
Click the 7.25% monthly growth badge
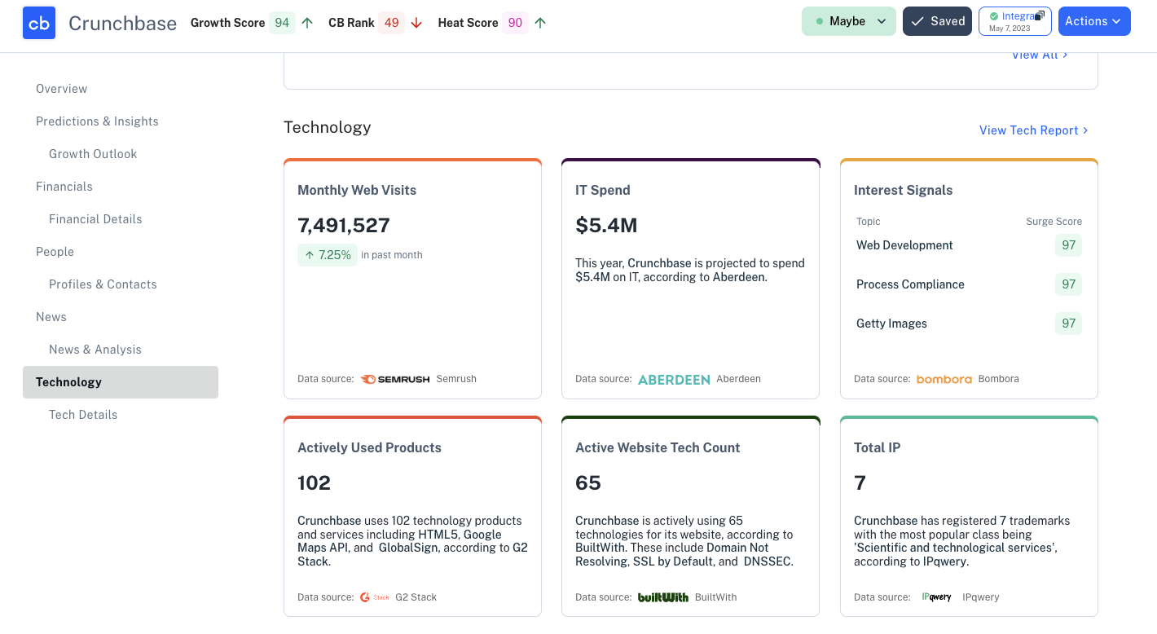point(328,255)
